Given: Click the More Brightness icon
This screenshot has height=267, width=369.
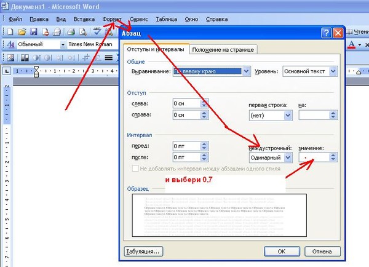Looking at the screenshot, I should pyautogui.click(x=60, y=58).
